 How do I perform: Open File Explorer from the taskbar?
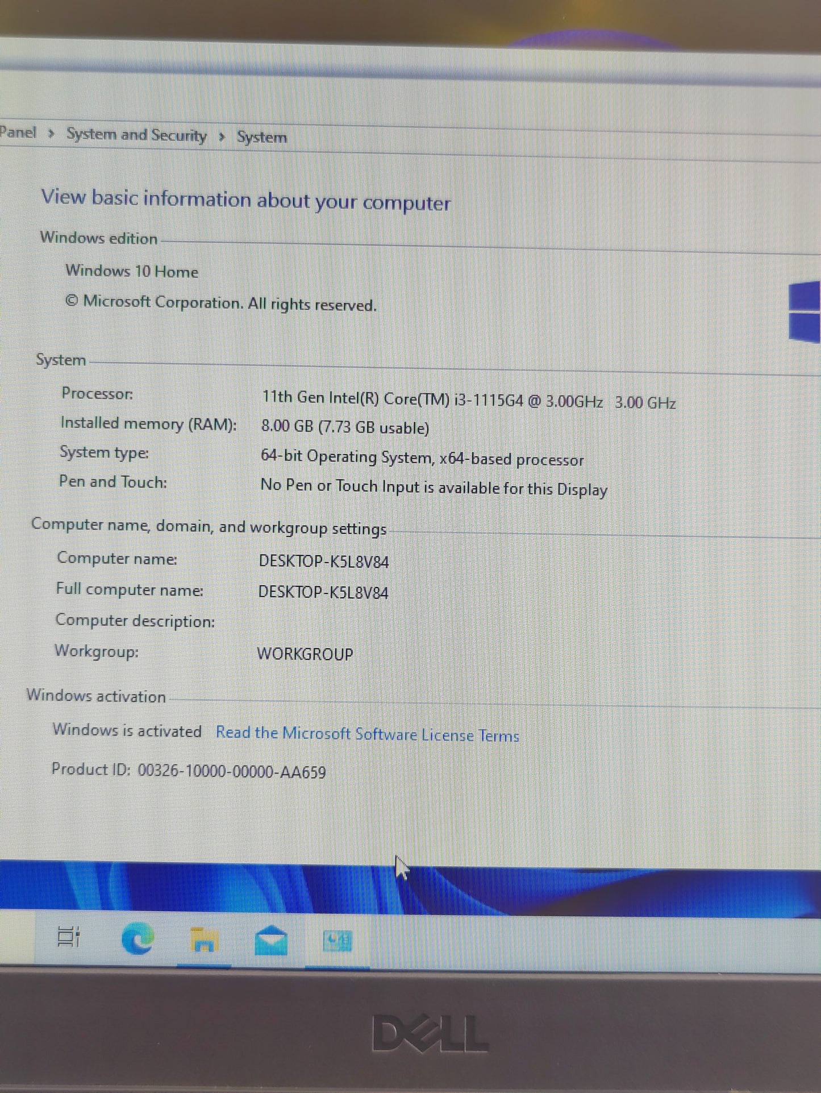point(204,939)
